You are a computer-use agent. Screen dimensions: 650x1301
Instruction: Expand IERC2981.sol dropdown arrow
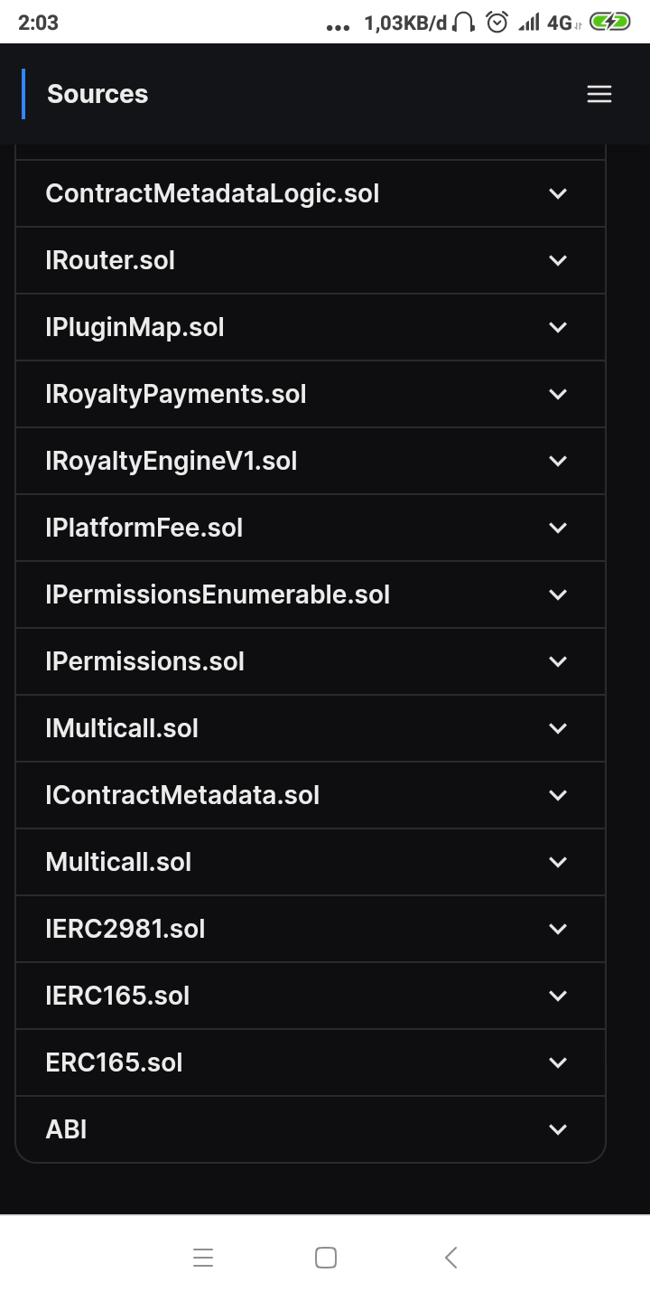(x=558, y=929)
